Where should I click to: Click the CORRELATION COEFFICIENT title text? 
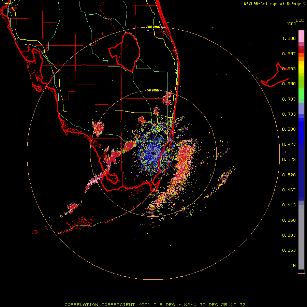(100, 305)
